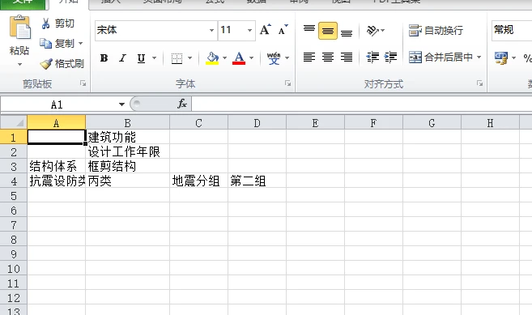Decrease font size with small A
This screenshot has height=315, width=532.
tap(283, 30)
